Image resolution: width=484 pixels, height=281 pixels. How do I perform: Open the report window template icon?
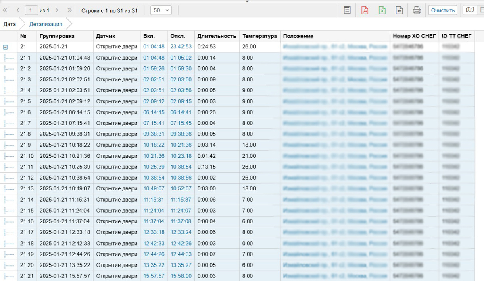pos(347,10)
